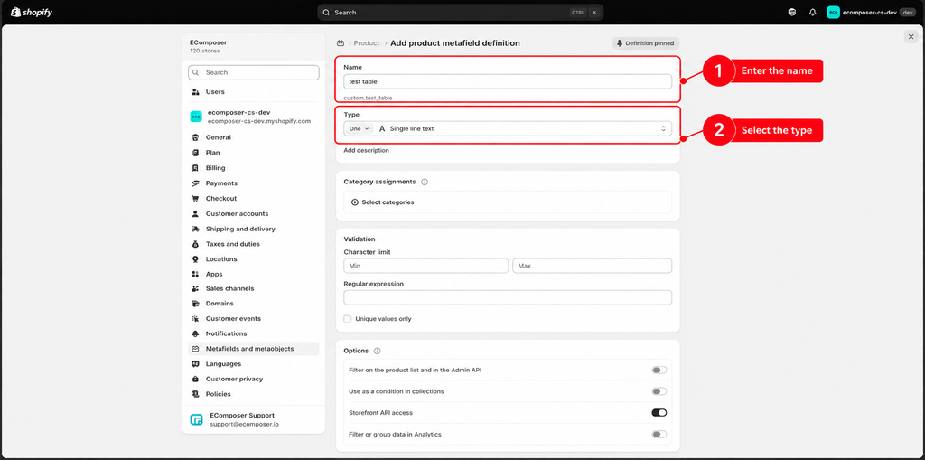Toggle Filter on the product list option
The height and width of the screenshot is (460, 925).
click(x=659, y=371)
